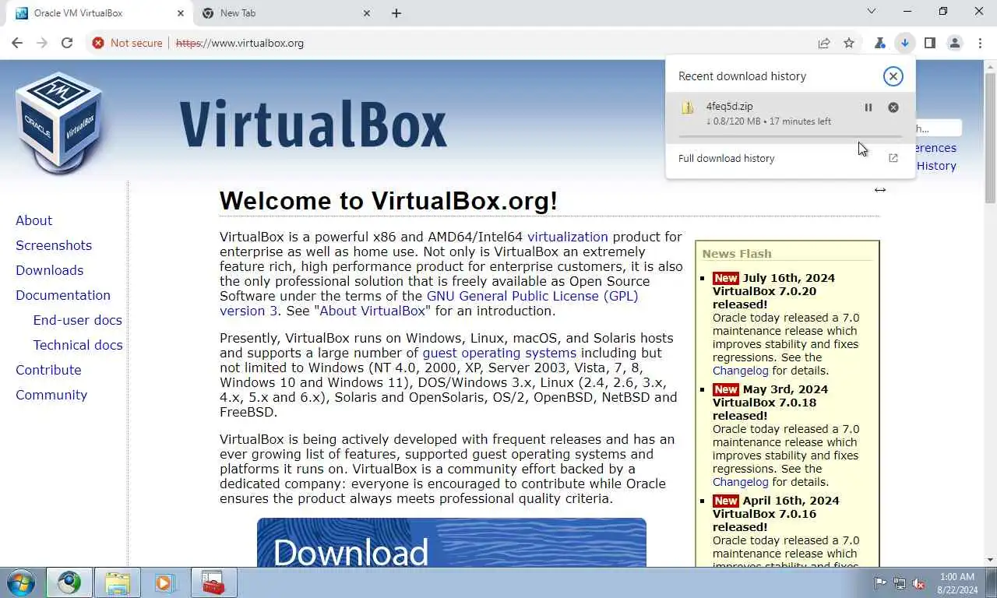Open the guest operating systems link
997x598 pixels.
(499, 353)
